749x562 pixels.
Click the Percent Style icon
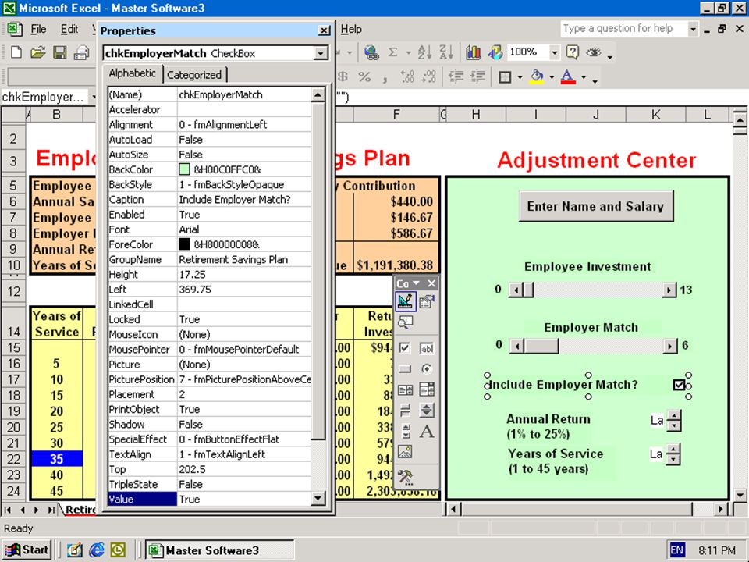coord(364,77)
